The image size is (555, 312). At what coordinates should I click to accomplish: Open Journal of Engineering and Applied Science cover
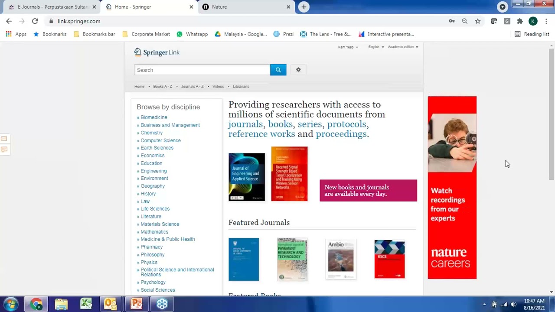[246, 177]
